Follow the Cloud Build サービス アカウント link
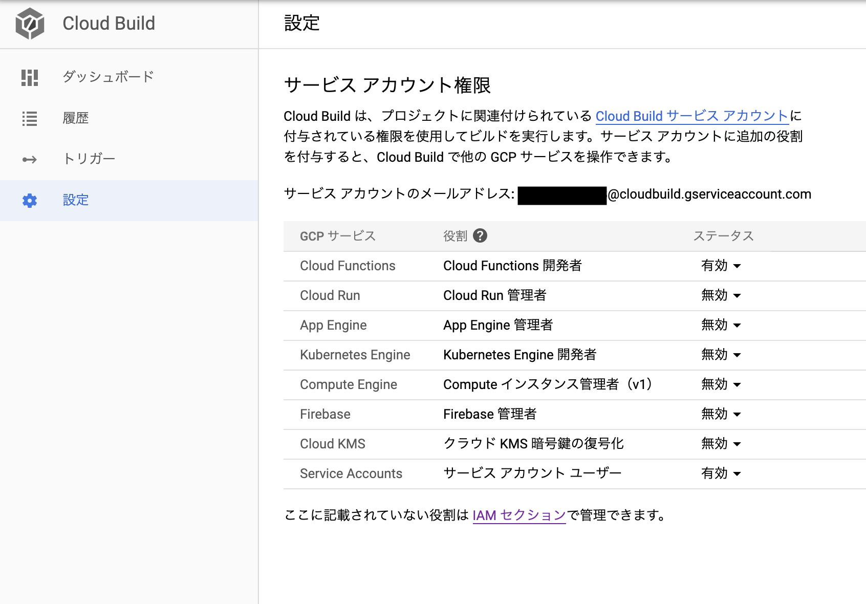 pyautogui.click(x=692, y=116)
